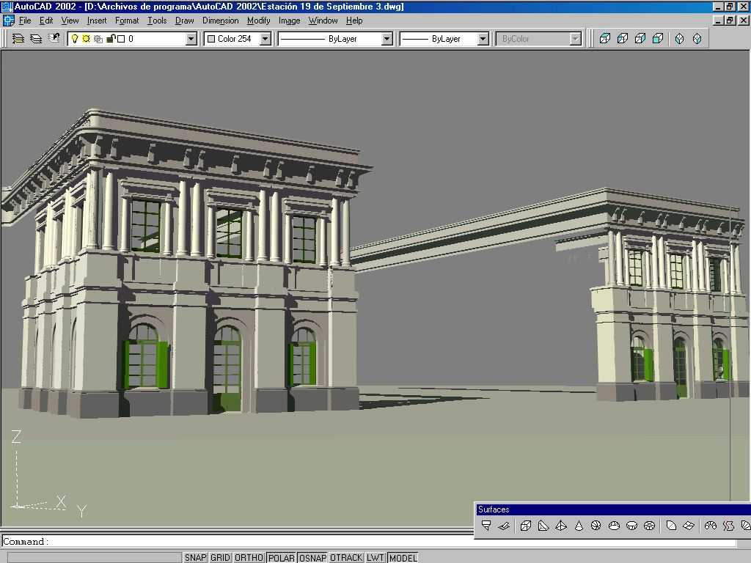The image size is (751, 563).
Task: Toggle layer 0 freeze sun icon
Action: pos(87,39)
